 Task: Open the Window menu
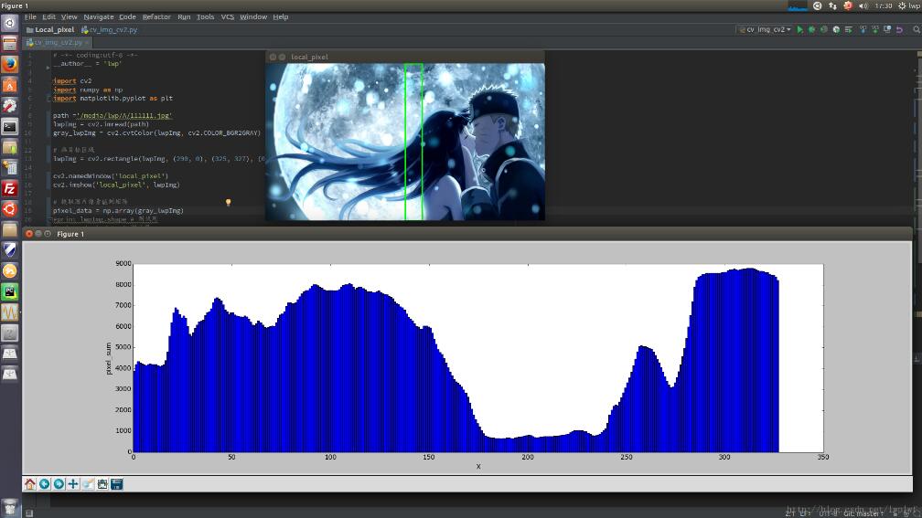(253, 17)
